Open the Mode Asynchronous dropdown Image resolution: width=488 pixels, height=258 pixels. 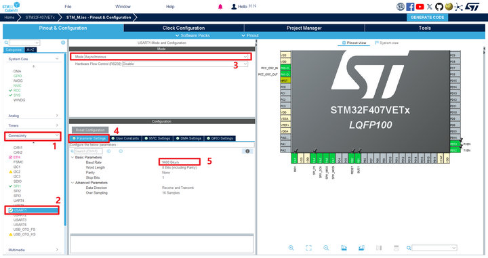point(166,57)
